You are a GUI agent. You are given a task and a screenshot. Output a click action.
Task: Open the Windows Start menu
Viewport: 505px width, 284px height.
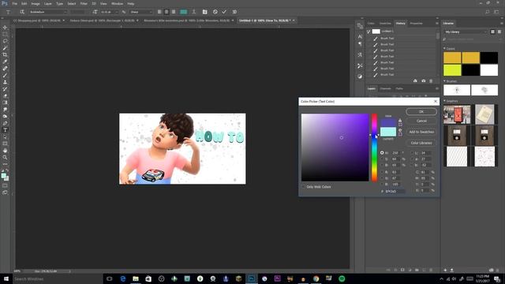(6, 278)
